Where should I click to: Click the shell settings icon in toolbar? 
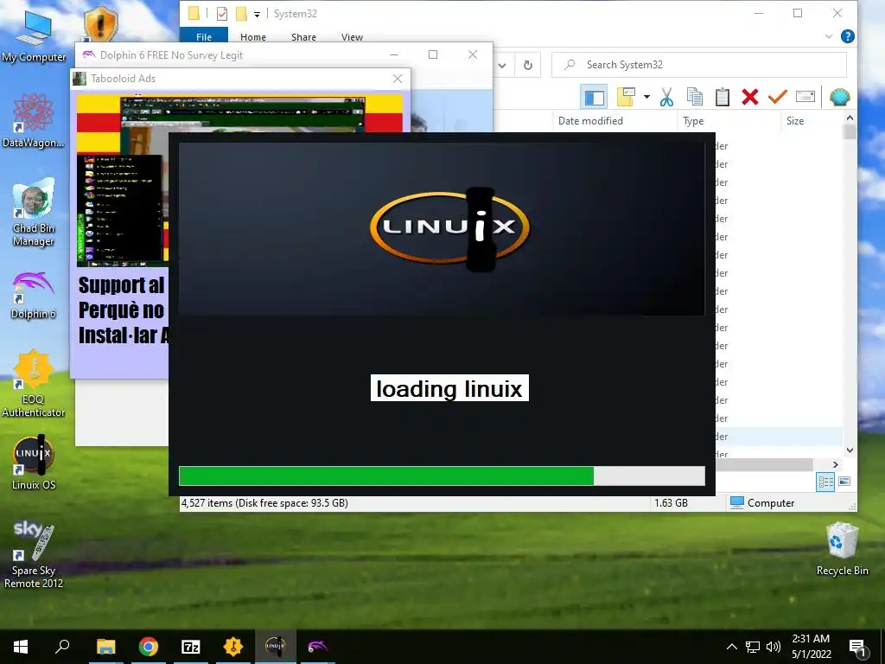pos(840,97)
